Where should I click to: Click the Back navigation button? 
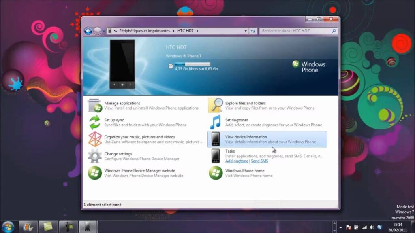tap(88, 31)
